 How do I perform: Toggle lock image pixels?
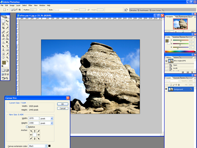174,85
